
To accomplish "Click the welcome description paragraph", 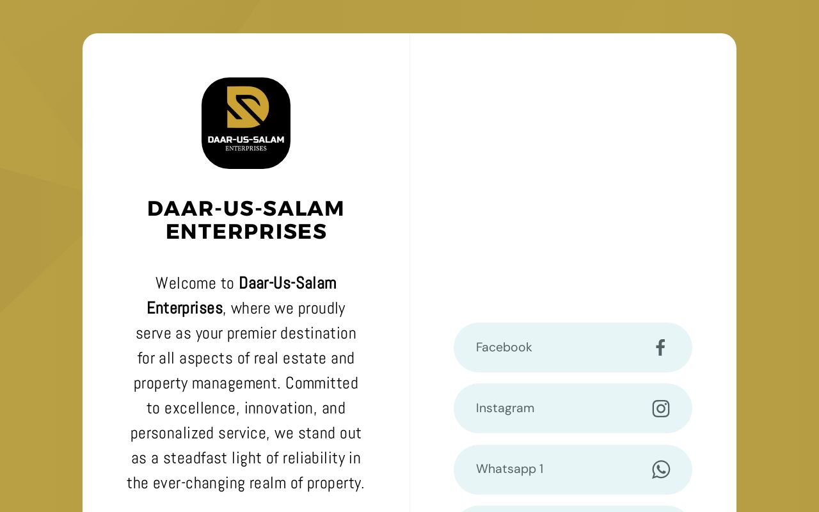I will click(246, 383).
